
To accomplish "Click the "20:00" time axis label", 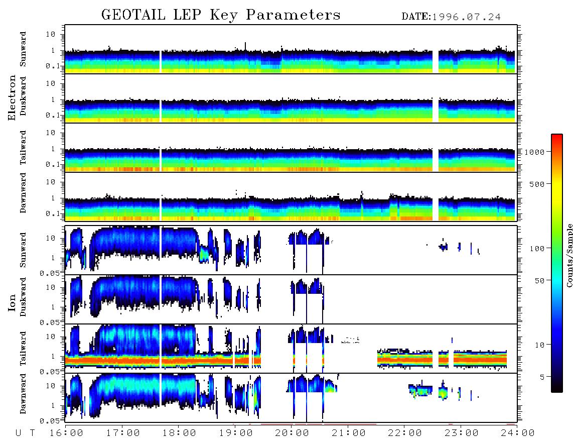I will (293, 433).
